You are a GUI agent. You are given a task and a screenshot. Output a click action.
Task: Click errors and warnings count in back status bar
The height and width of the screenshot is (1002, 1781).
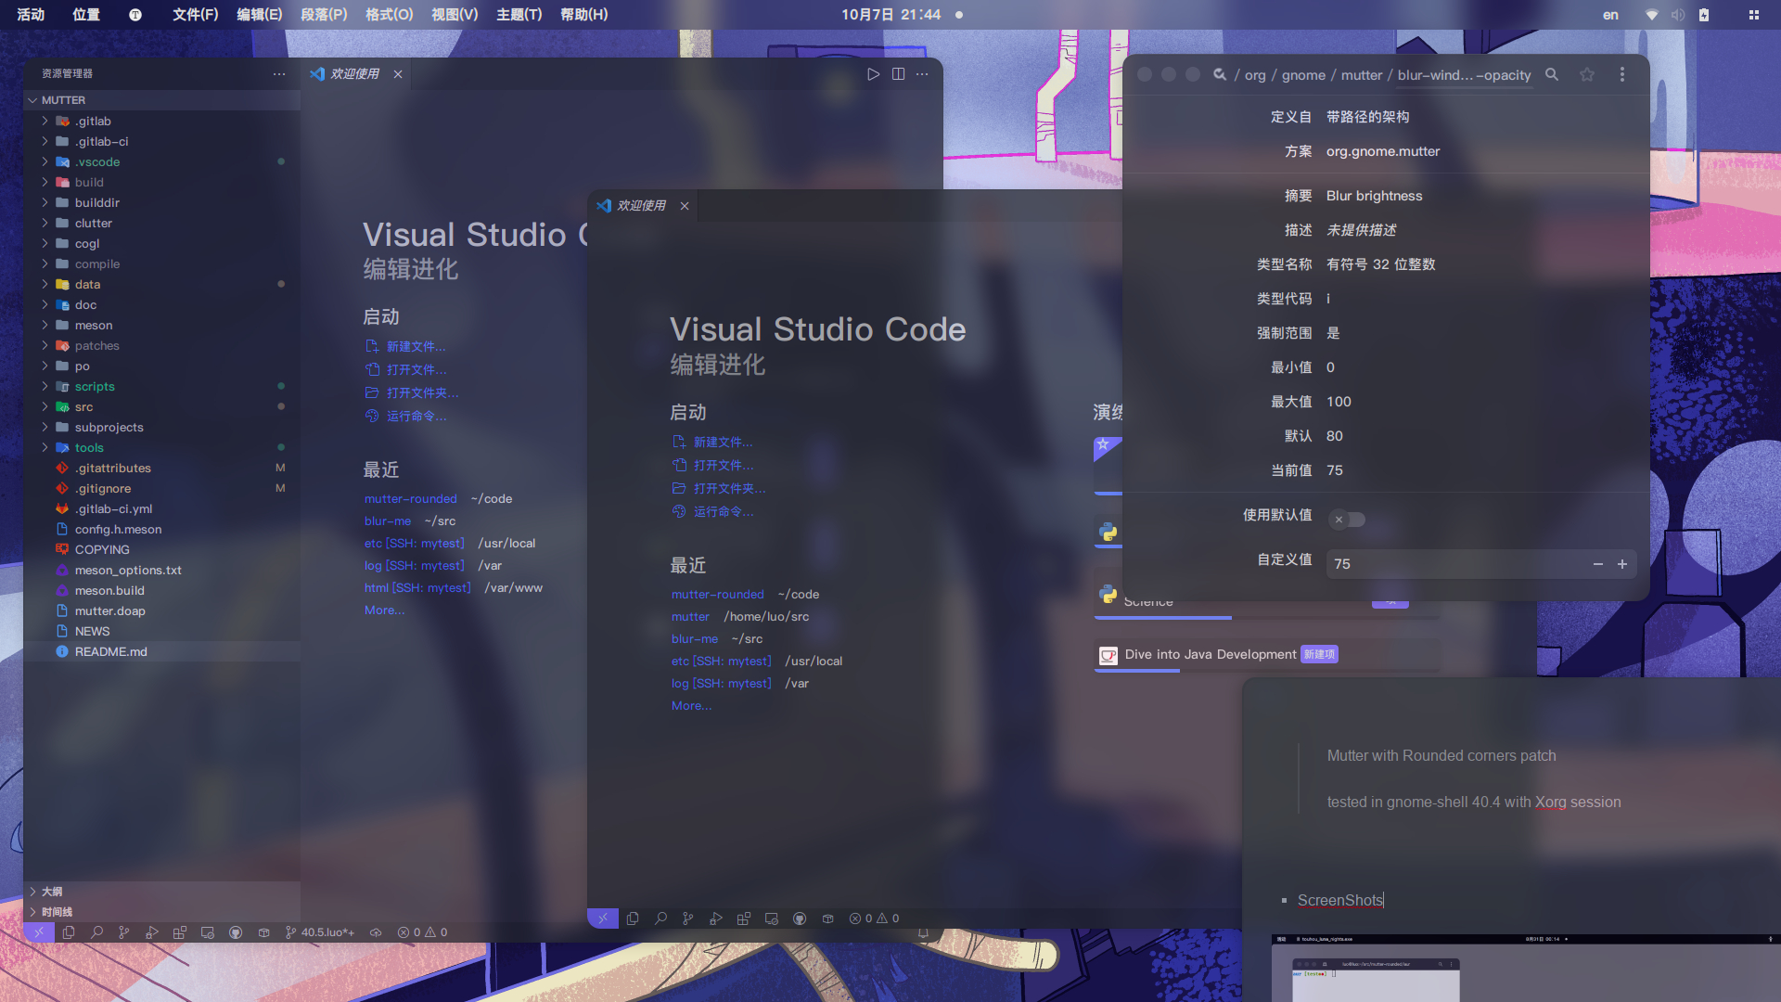[x=422, y=932]
